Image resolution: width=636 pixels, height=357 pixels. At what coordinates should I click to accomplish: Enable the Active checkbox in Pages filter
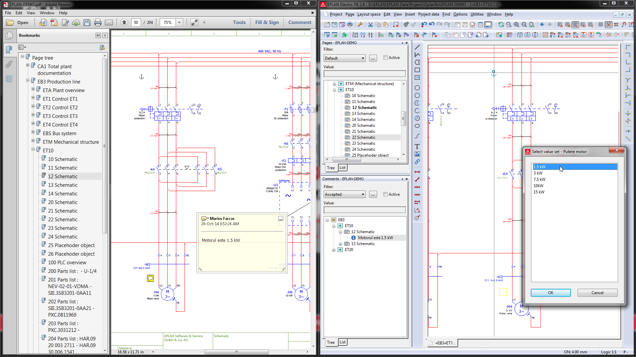[x=385, y=58]
